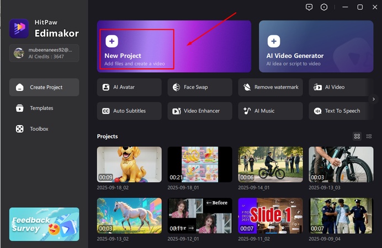
Task: Open the Face Swap tool
Action: pyautogui.click(x=200, y=87)
